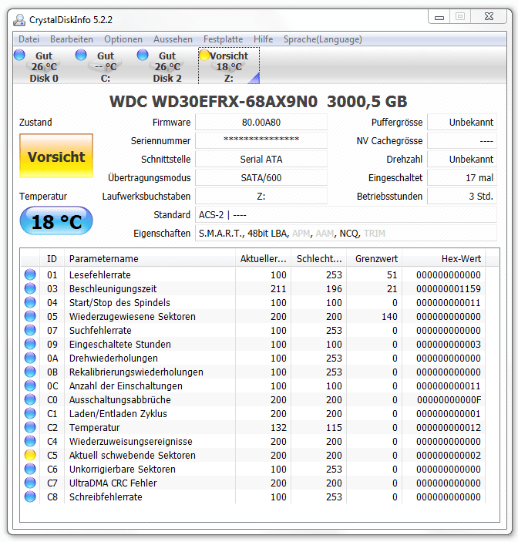
Task: Open the Bearbeiten menu
Action: click(72, 39)
